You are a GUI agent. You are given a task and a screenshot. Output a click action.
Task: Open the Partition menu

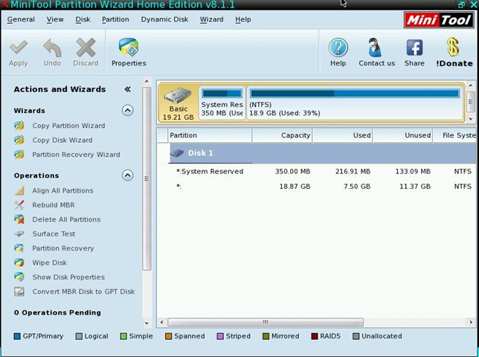point(115,19)
